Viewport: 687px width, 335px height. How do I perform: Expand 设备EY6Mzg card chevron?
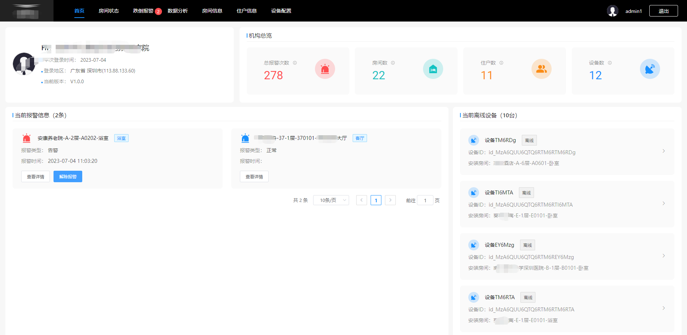[664, 256]
